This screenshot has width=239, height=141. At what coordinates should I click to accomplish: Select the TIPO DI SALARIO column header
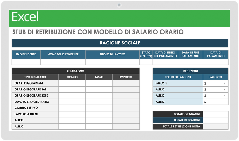[35, 77]
